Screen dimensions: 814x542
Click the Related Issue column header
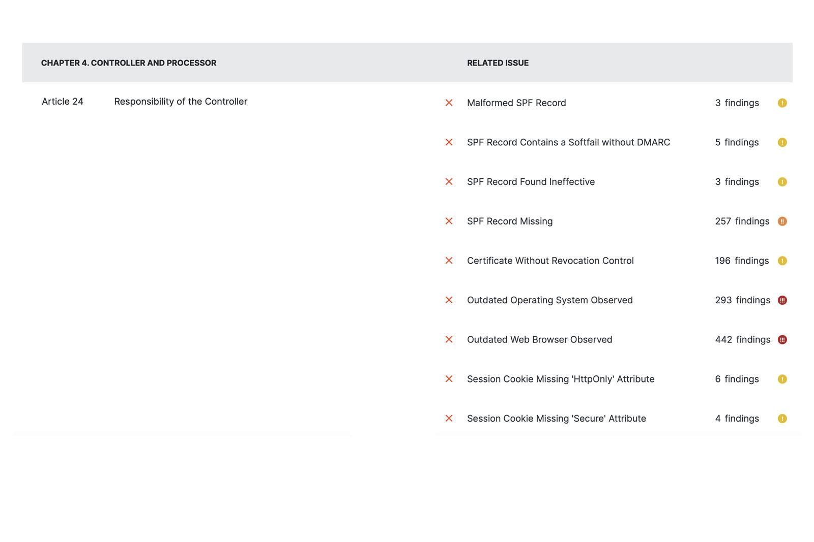click(x=498, y=63)
